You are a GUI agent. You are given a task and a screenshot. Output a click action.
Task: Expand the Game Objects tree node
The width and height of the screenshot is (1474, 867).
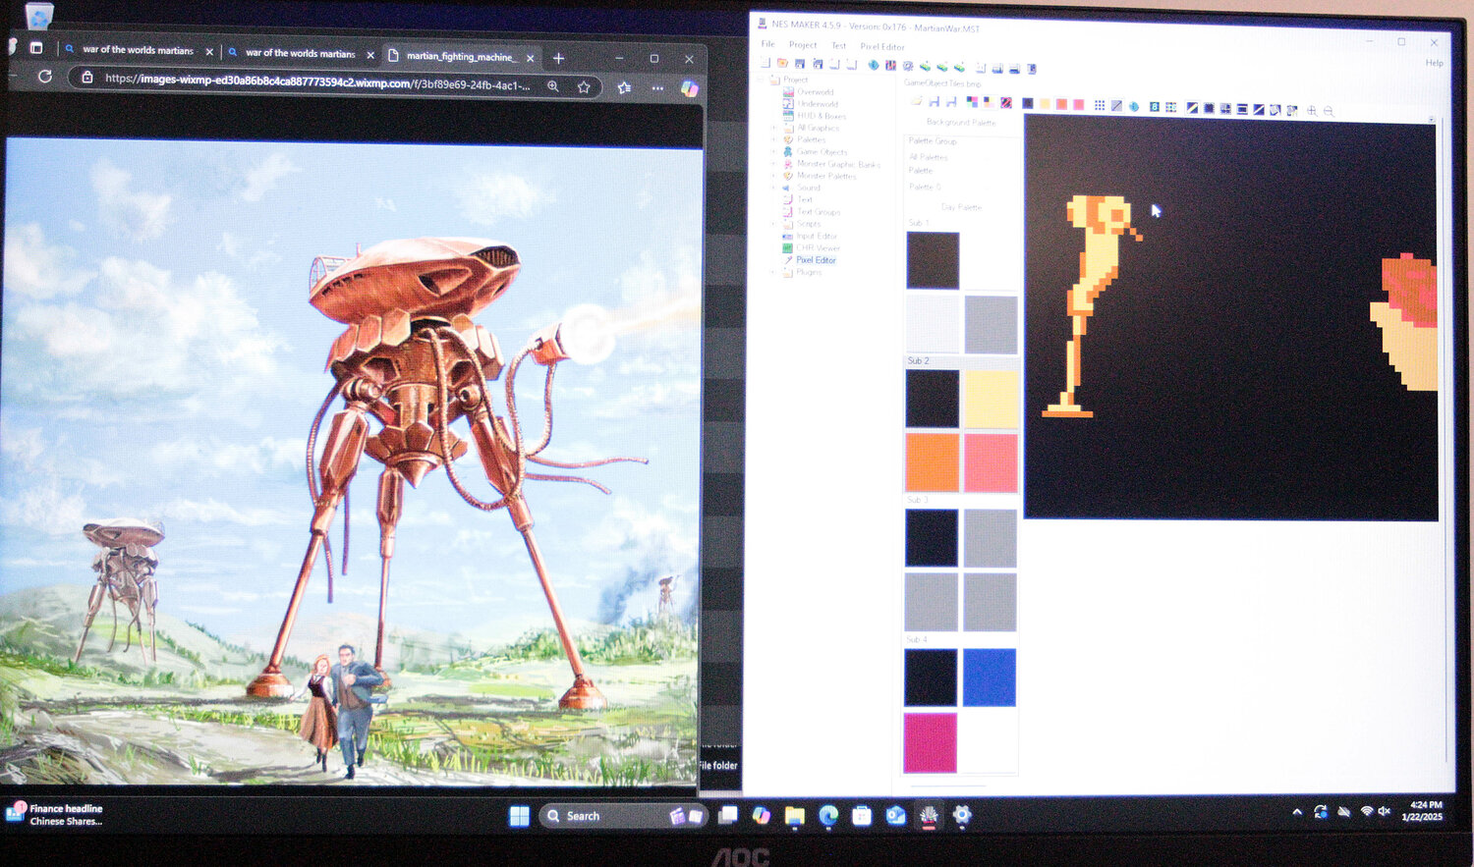click(774, 151)
